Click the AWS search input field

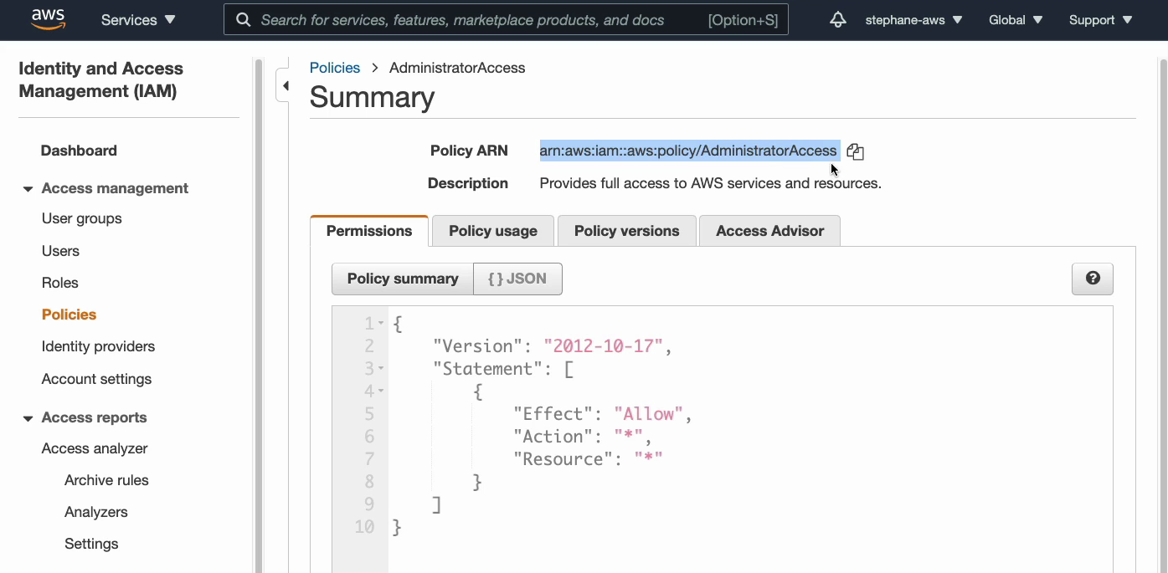(506, 20)
